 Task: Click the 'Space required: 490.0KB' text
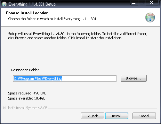pos(27,93)
